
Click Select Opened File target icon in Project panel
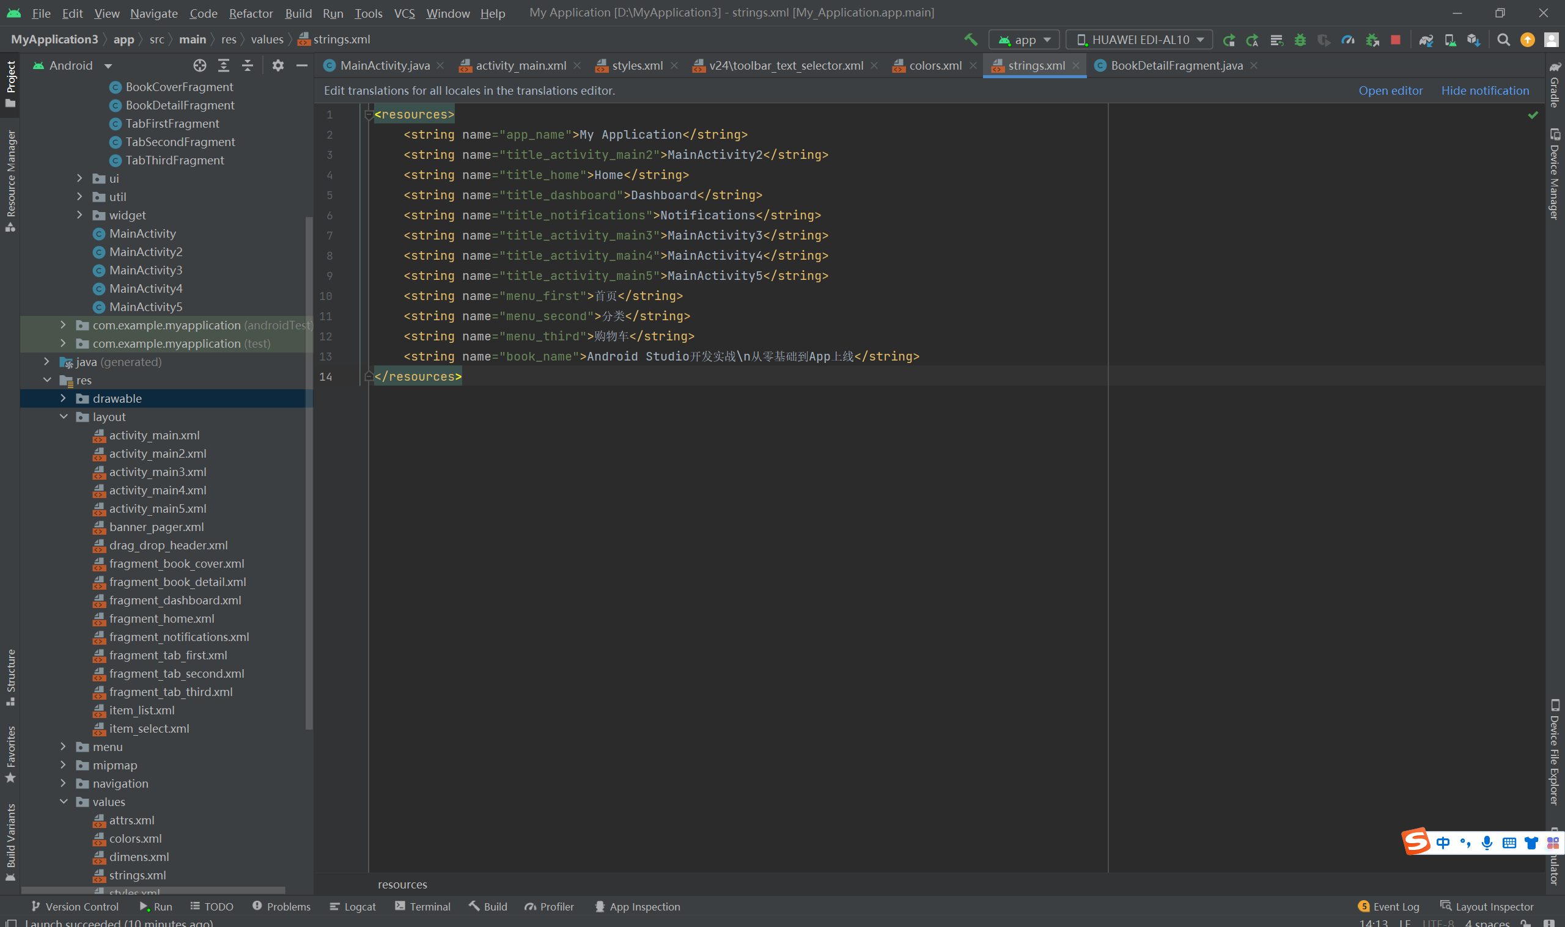[199, 65]
